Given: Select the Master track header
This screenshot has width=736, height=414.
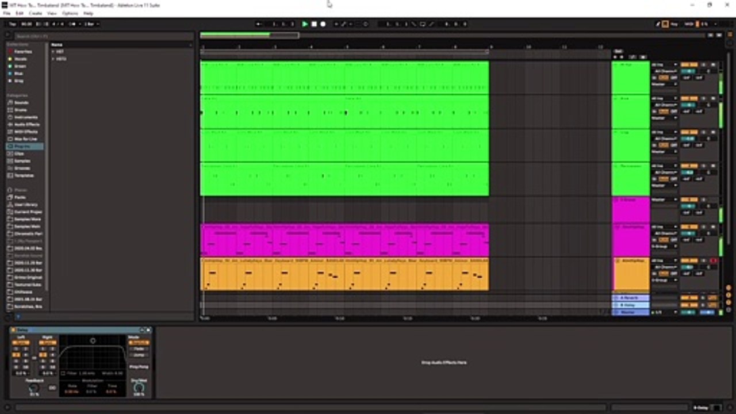Looking at the screenshot, I should click(631, 312).
